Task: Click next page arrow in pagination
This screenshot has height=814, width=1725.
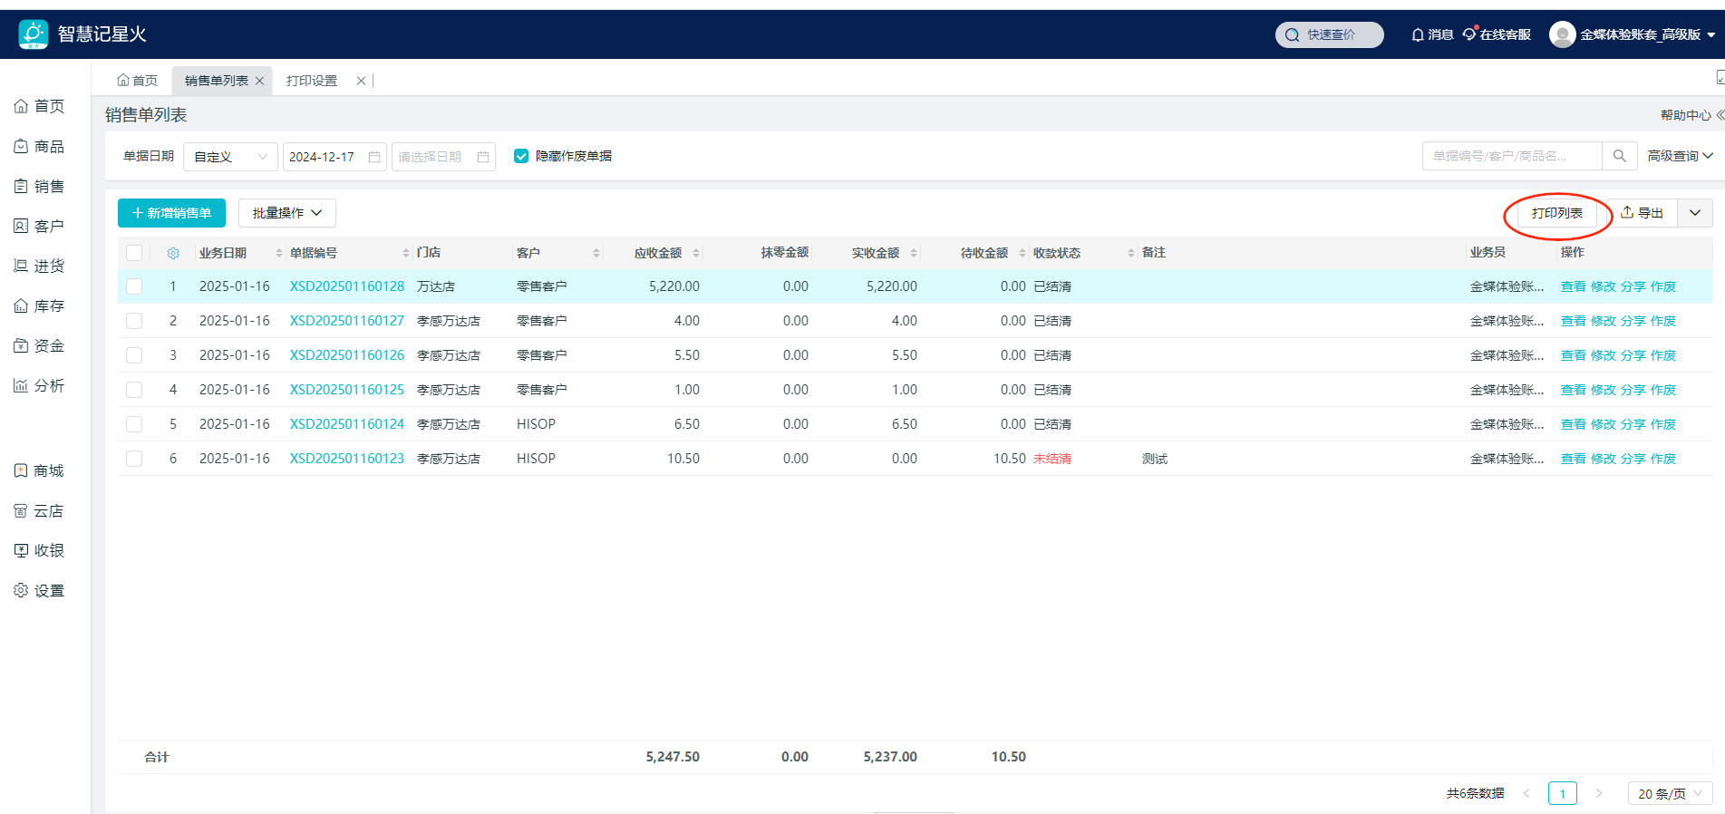Action: (x=1599, y=793)
